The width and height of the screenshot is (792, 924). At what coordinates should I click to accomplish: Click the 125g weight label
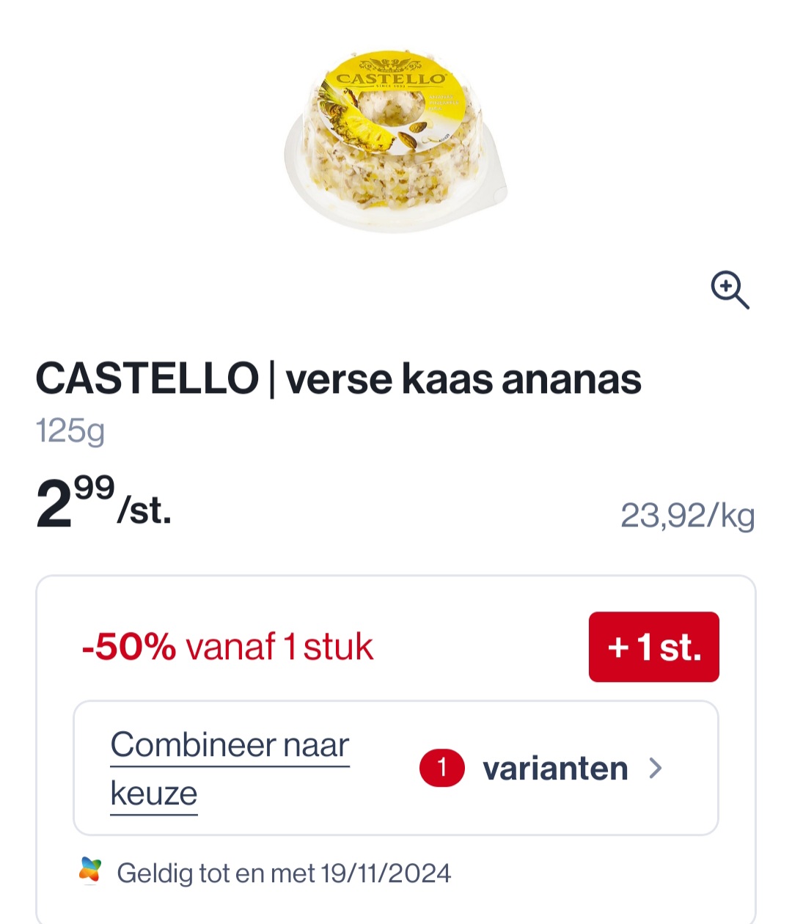70,430
